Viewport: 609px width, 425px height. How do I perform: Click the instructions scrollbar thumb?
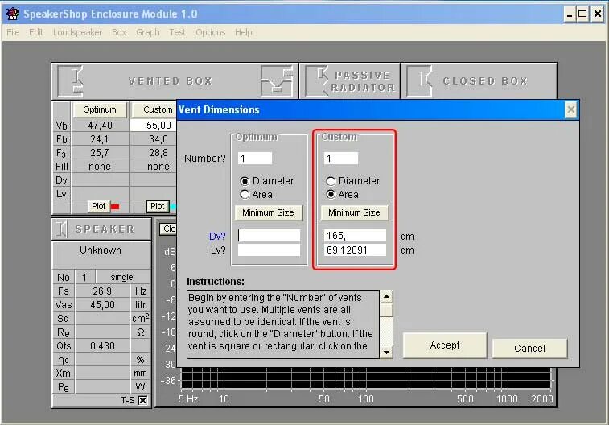click(x=386, y=311)
